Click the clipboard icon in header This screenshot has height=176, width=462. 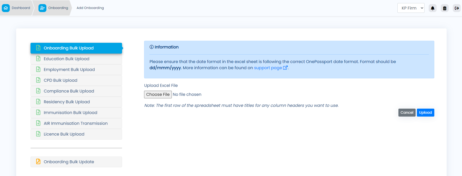445,8
